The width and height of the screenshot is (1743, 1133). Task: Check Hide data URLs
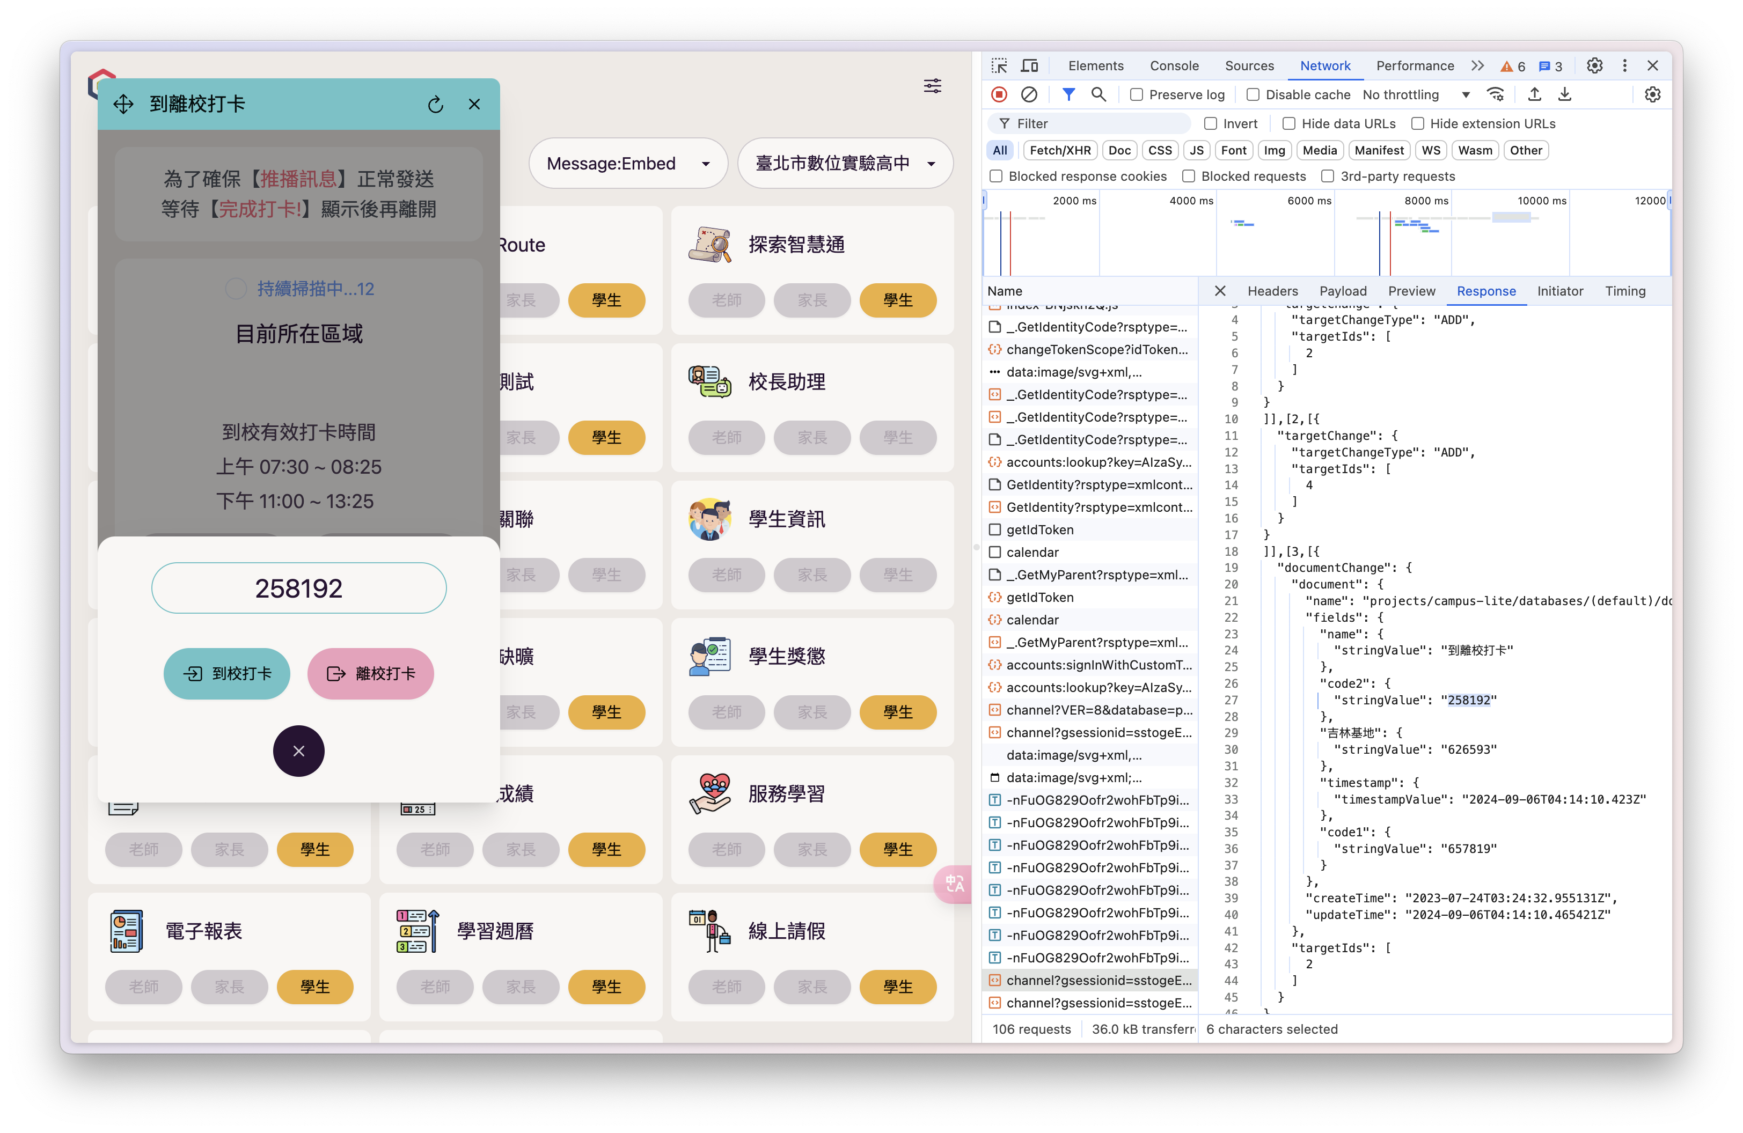pos(1289,124)
